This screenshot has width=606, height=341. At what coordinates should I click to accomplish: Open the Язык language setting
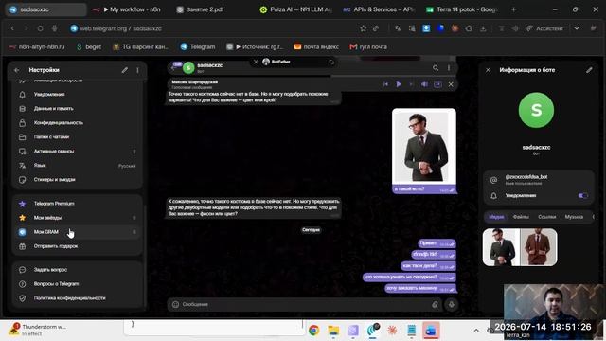coord(78,166)
